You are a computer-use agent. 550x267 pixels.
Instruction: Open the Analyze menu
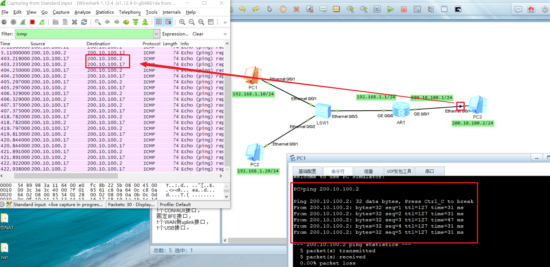coord(82,12)
